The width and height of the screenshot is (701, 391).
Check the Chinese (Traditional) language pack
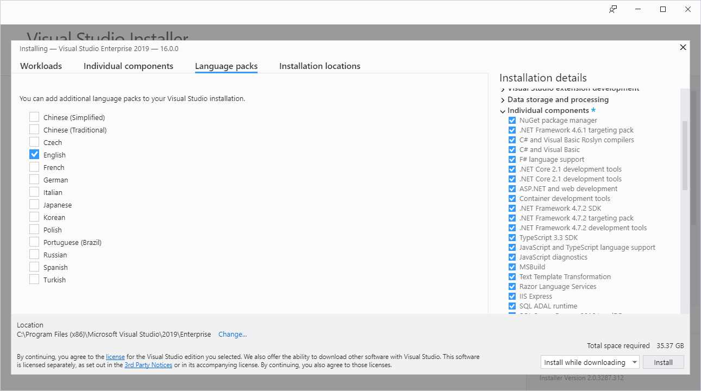(x=34, y=129)
